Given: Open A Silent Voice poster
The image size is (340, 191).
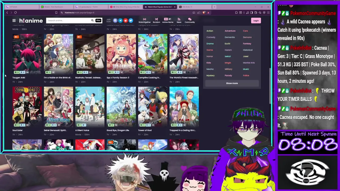Looking at the screenshot, I should (x=90, y=107).
